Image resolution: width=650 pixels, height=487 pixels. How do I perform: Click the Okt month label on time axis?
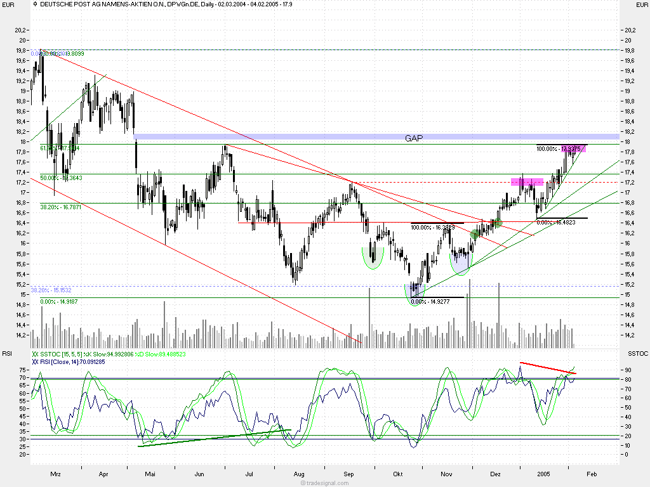coord(399,474)
